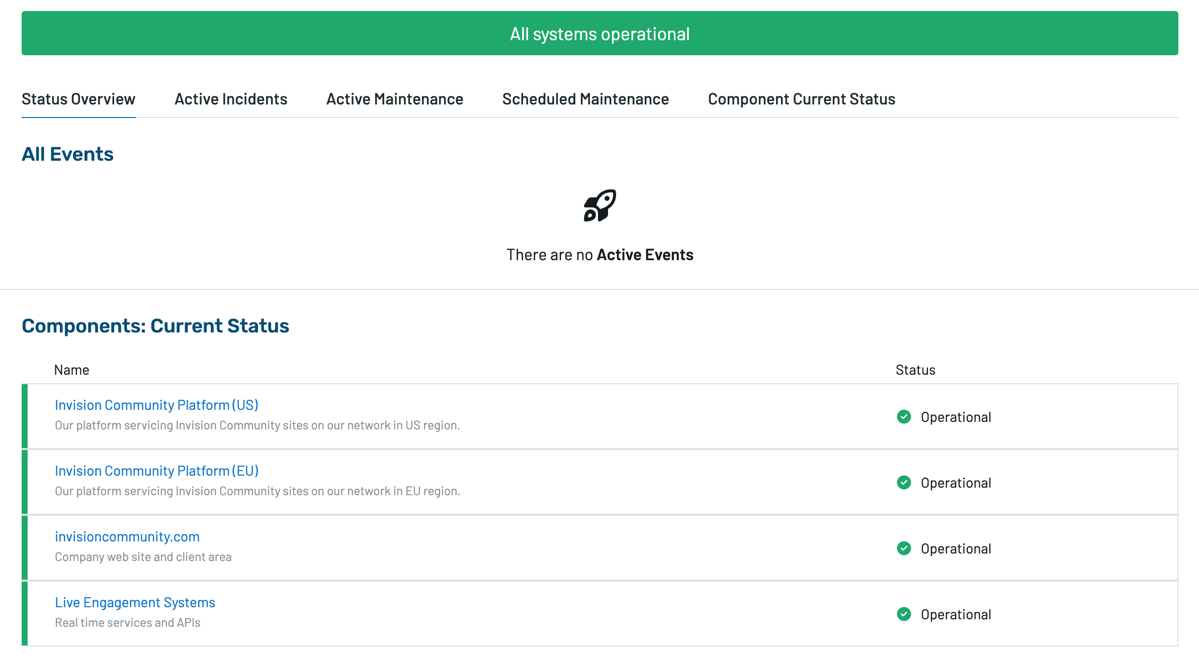This screenshot has height=664, width=1199.
Task: Click green checkmark for Live Engagement Systems
Action: click(x=904, y=614)
